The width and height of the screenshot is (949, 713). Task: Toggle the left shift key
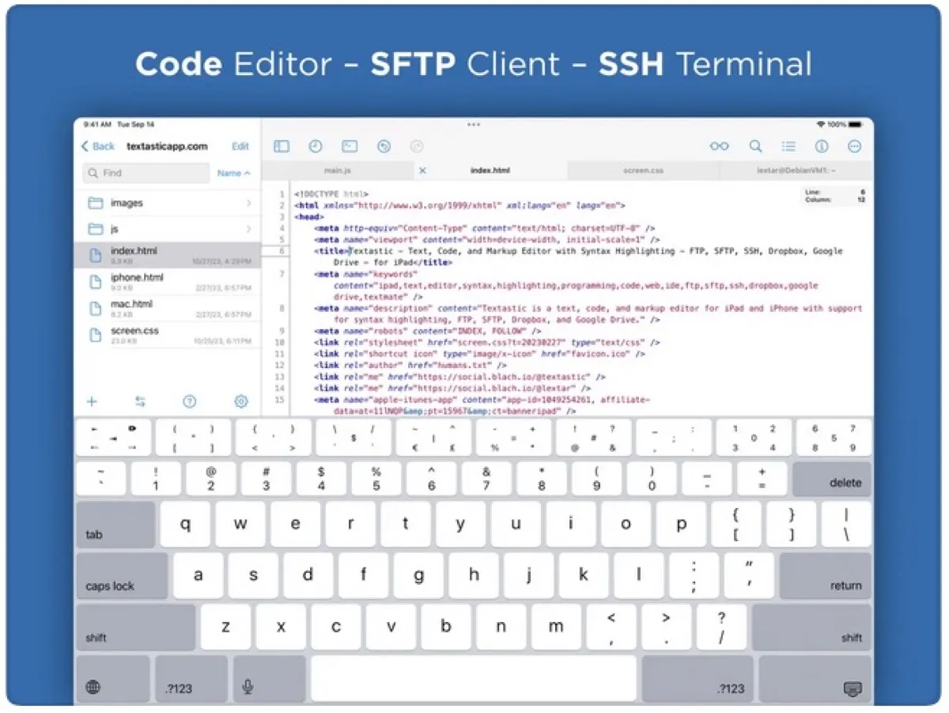pos(135,628)
